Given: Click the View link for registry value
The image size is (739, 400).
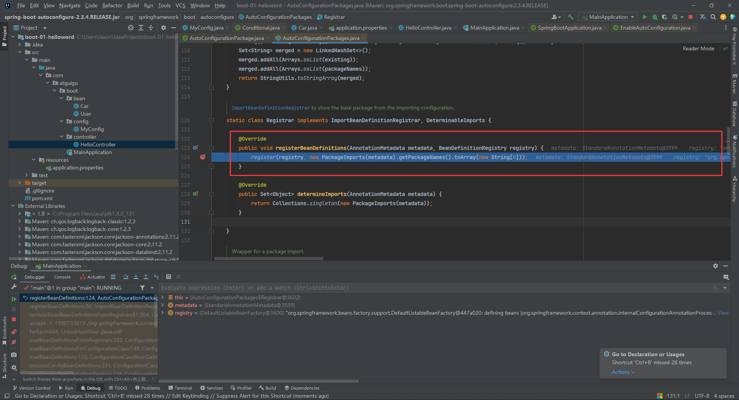Looking at the screenshot, I should [723, 313].
